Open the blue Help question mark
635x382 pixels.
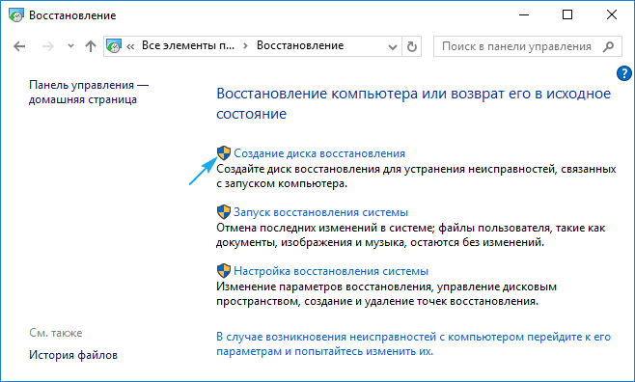click(x=624, y=73)
